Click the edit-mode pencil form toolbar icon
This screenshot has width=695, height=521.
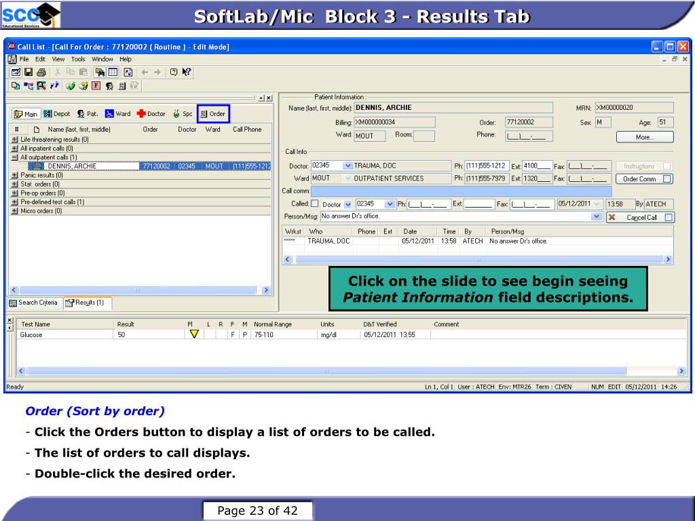tap(16, 72)
